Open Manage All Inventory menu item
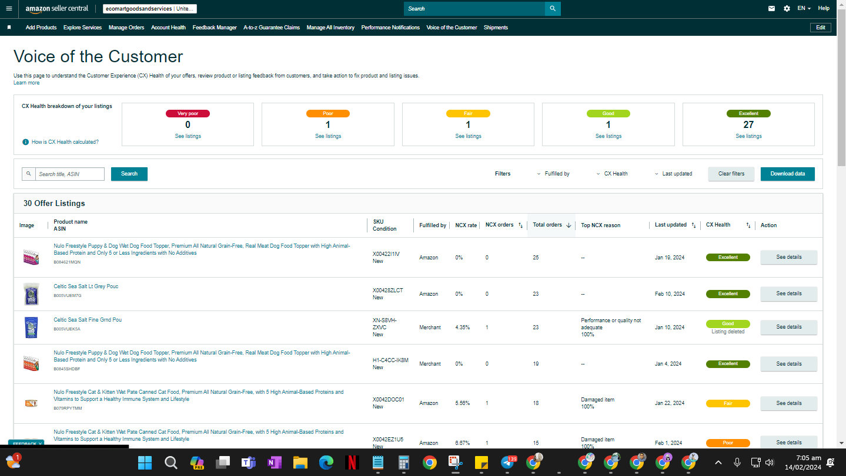The image size is (846, 476). pos(330,28)
